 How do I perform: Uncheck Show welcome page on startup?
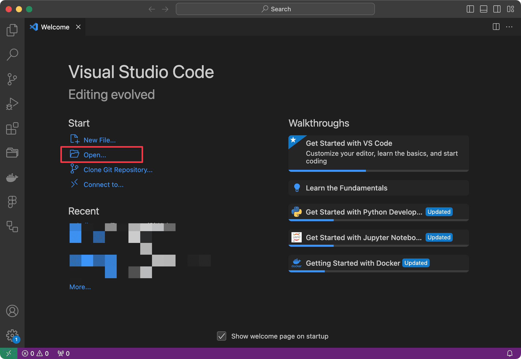tap(222, 336)
